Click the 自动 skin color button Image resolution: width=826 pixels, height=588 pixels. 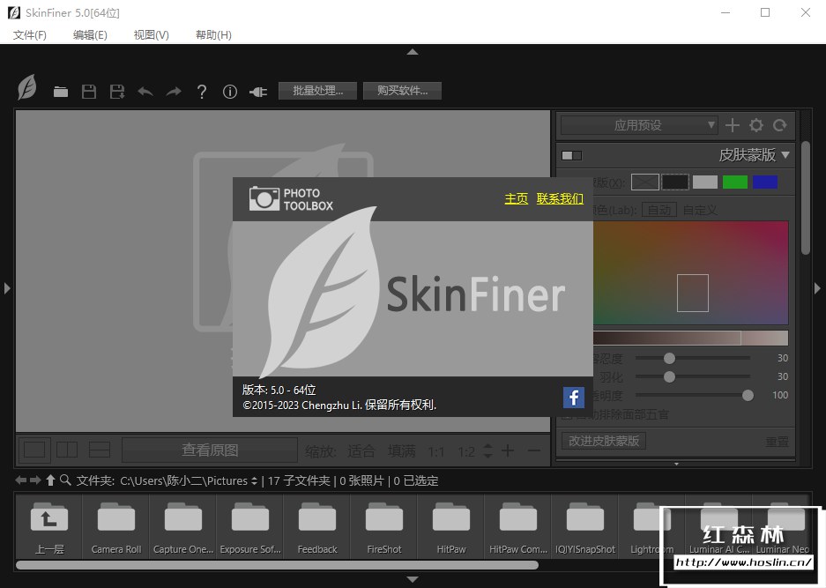point(659,210)
